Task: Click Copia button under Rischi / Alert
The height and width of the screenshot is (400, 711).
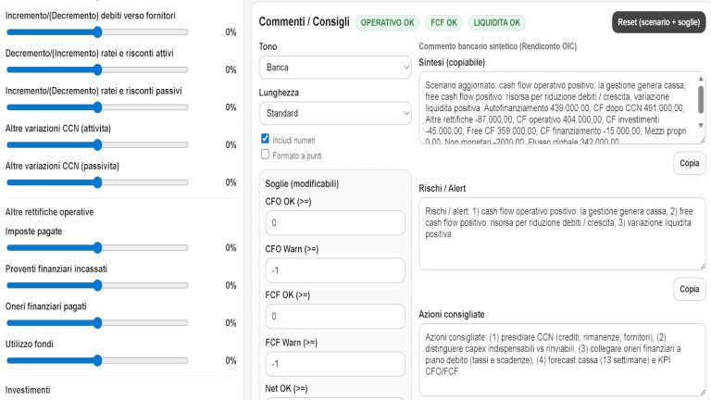Action: [x=689, y=289]
